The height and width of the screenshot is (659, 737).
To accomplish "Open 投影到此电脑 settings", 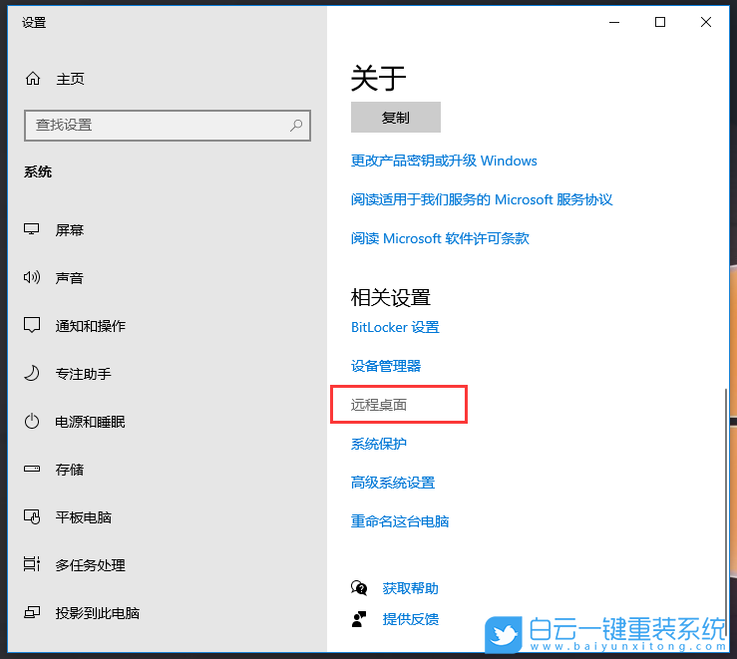I will [98, 613].
